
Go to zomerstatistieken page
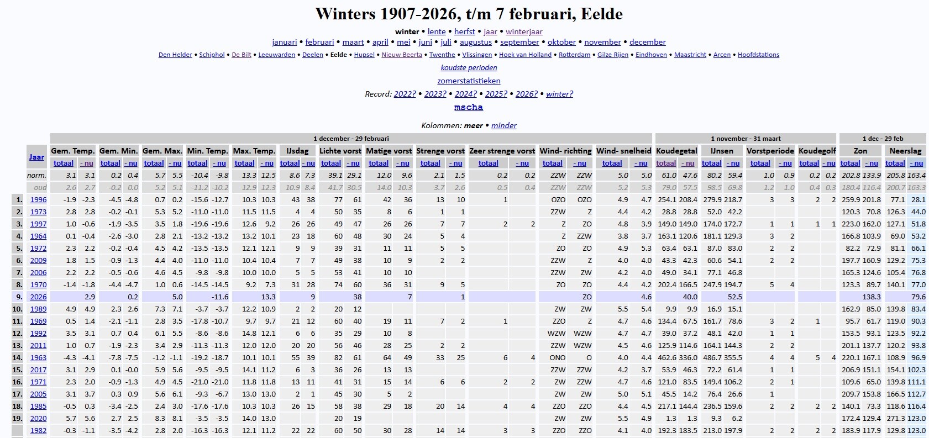coord(469,81)
